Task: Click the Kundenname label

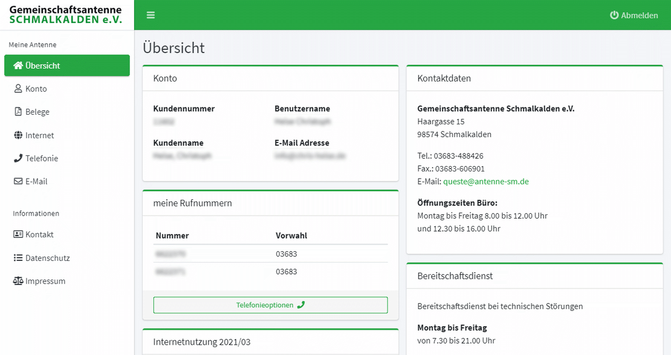Action: click(x=178, y=142)
